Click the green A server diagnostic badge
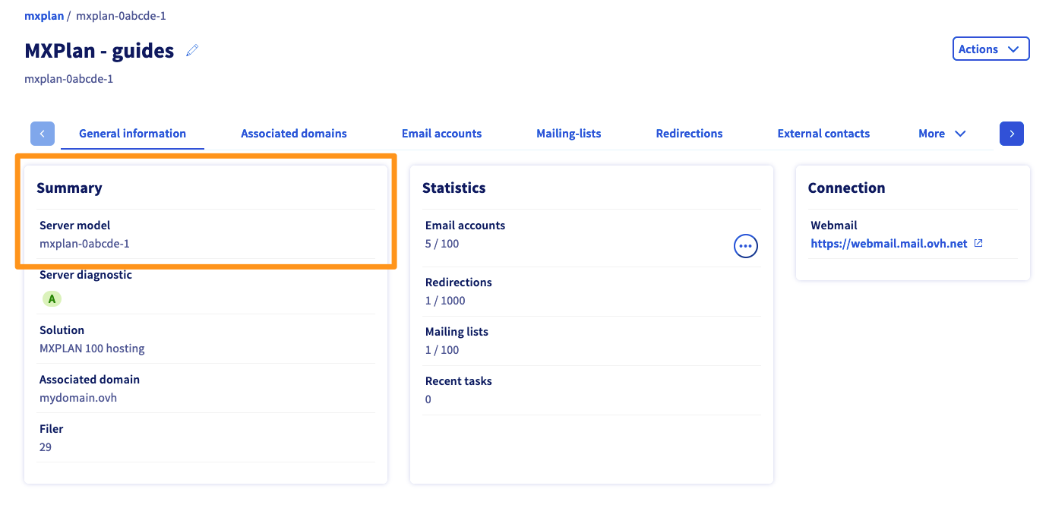The width and height of the screenshot is (1049, 508). [x=52, y=299]
